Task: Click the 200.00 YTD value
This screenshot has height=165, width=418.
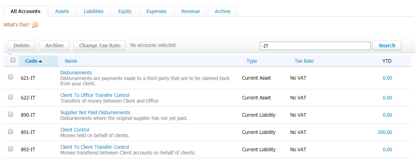Action: coord(385,133)
